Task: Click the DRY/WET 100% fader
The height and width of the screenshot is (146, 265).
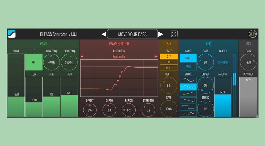Action: coord(248,97)
